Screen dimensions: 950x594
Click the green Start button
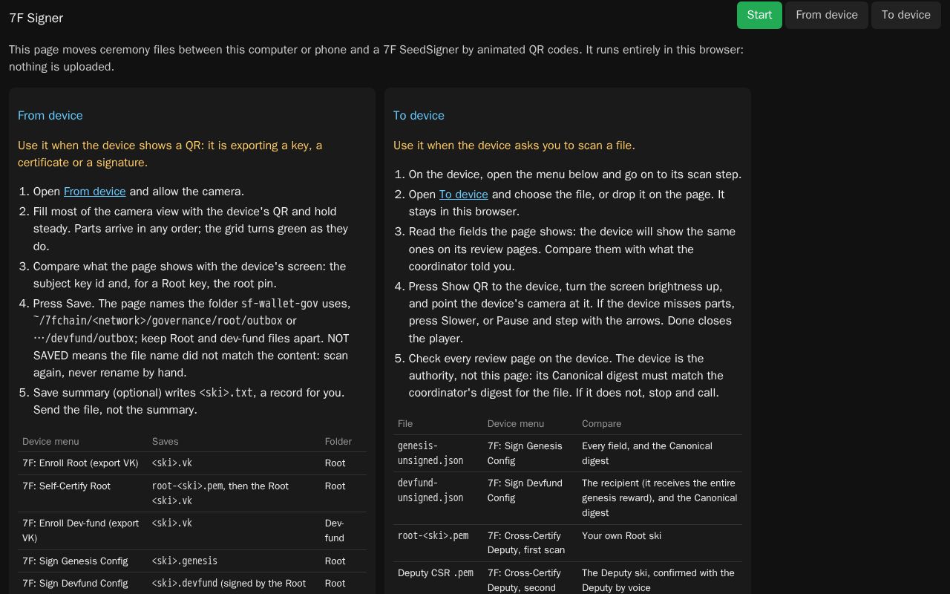click(x=759, y=15)
